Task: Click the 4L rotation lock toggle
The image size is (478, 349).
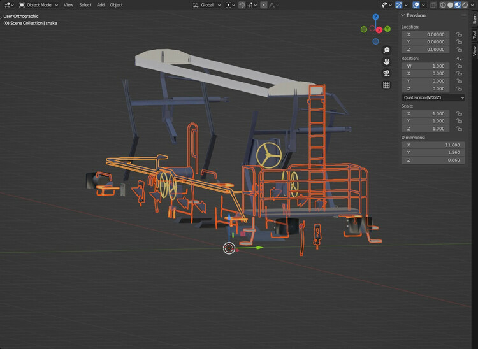Action: [459, 59]
